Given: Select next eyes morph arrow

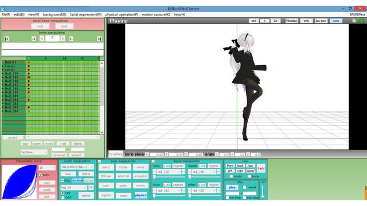Looking at the screenshot, I should pyautogui.click(x=183, y=172).
